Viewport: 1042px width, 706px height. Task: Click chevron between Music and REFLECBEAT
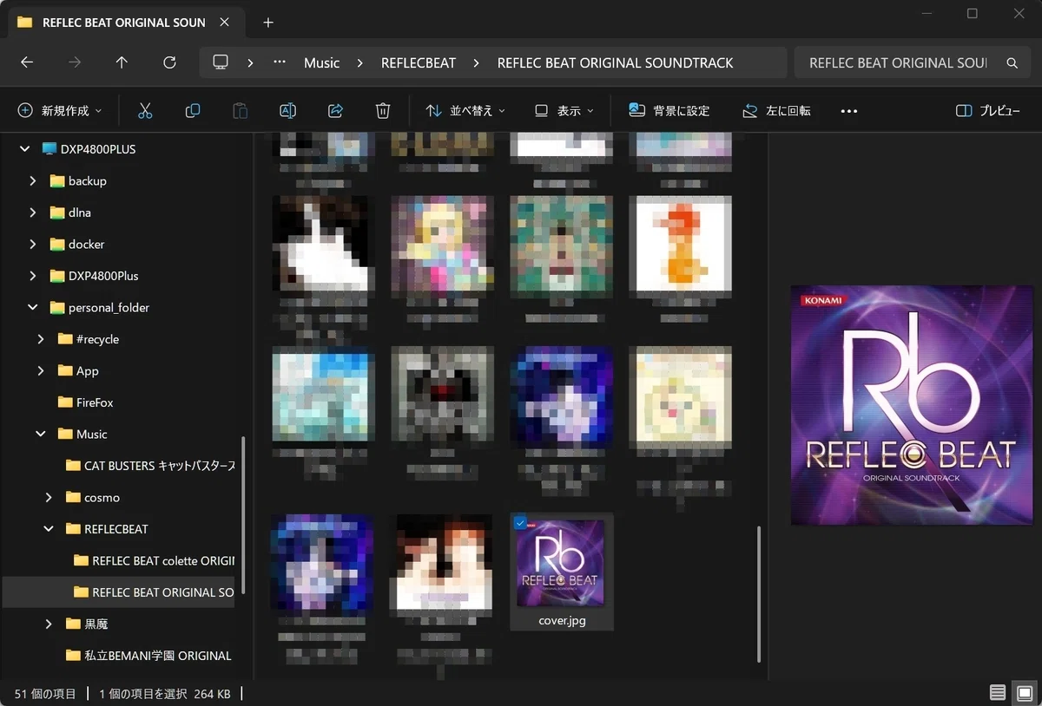360,63
